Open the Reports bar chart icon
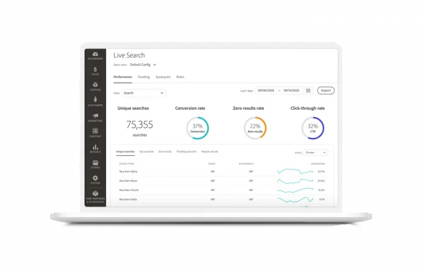Viewport: 423px width, 269px height. [95, 148]
